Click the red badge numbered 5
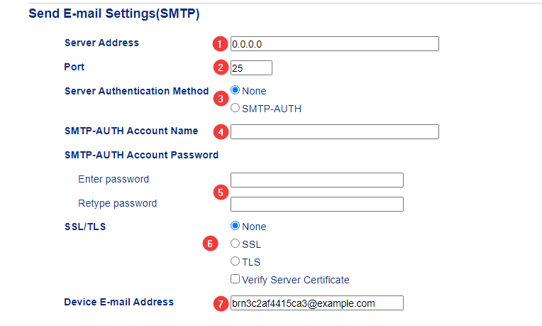Screen dimensions: 542x326 220,192
